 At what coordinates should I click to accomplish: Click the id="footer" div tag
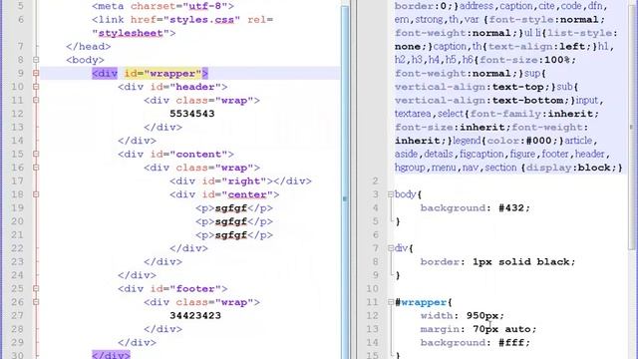coord(172,288)
